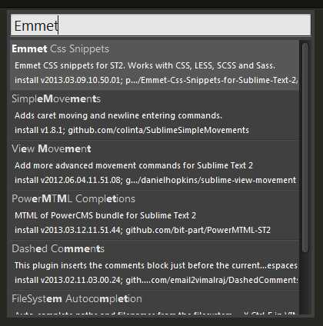Click the 'MTML of PowerCMS bundle' description

click(x=105, y=216)
